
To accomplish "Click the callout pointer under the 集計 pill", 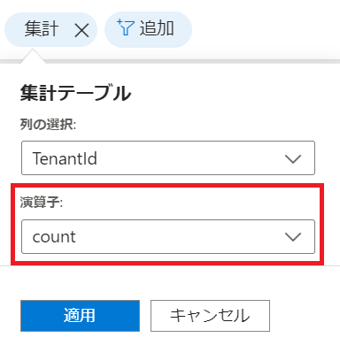I will click(x=33, y=57).
